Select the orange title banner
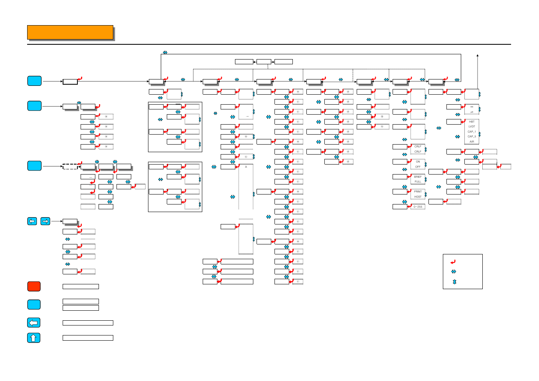 click(x=70, y=32)
